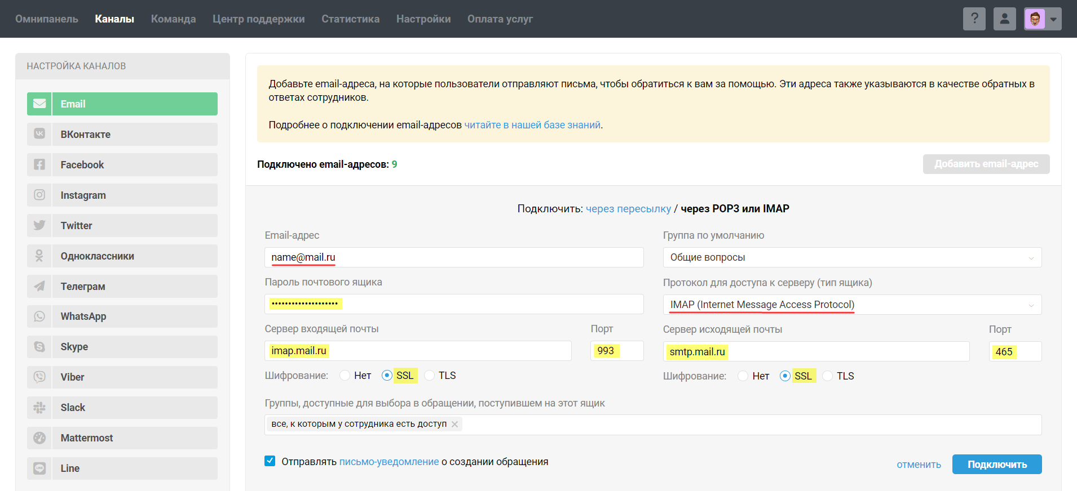Select the WhatsApp icon in channel list

[x=39, y=316]
